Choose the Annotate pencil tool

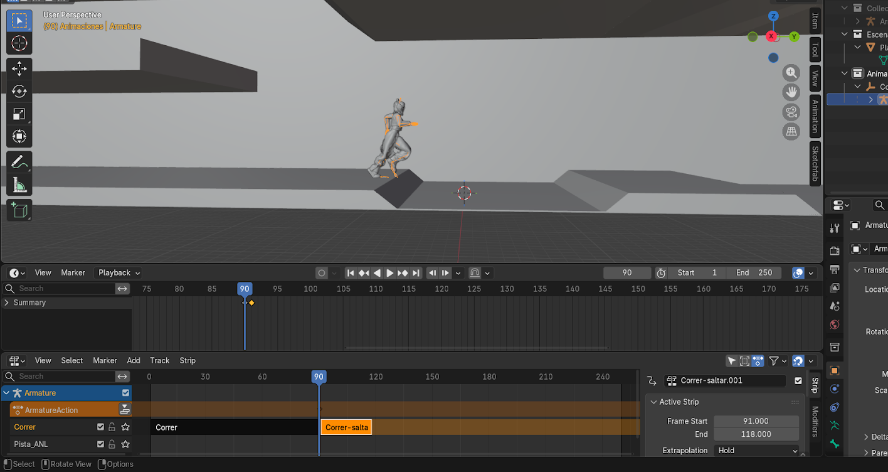[19, 162]
